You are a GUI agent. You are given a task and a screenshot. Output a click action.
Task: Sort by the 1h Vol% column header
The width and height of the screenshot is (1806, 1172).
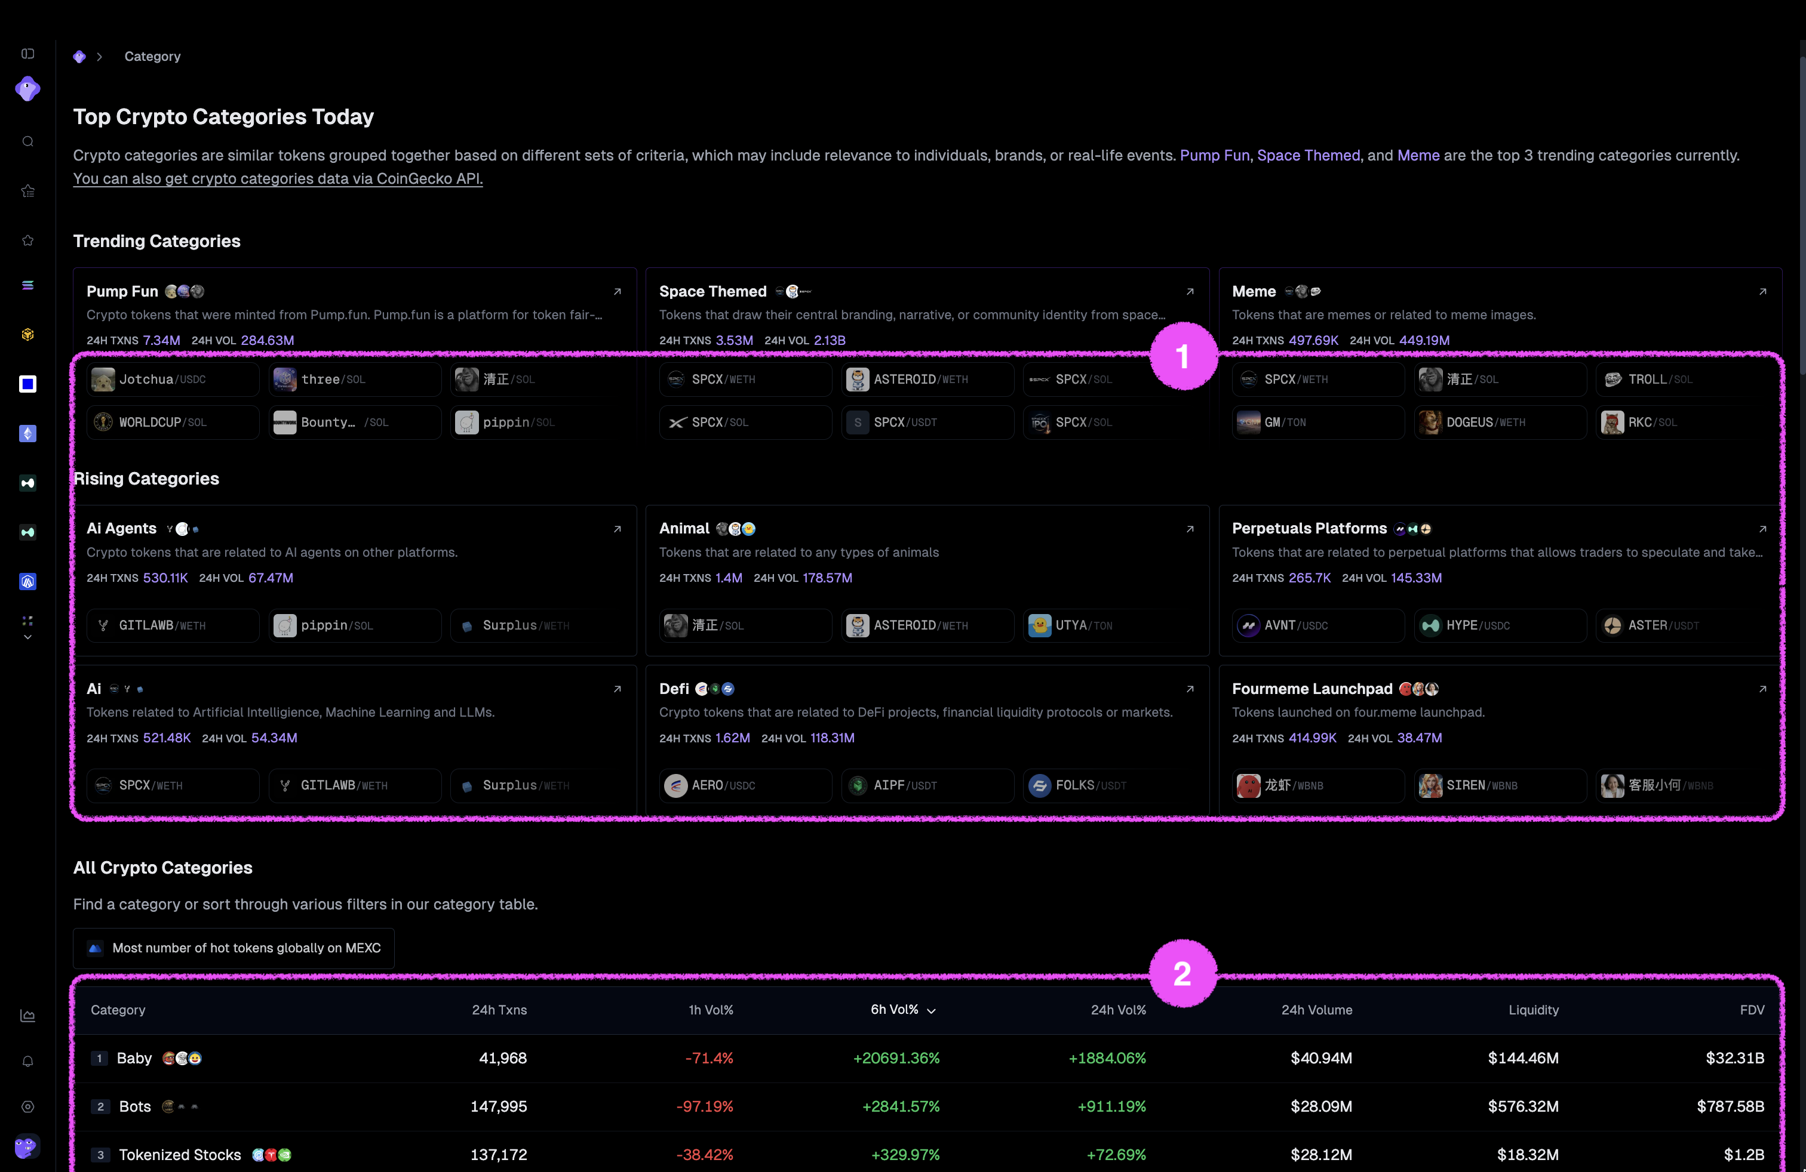[x=711, y=1010]
